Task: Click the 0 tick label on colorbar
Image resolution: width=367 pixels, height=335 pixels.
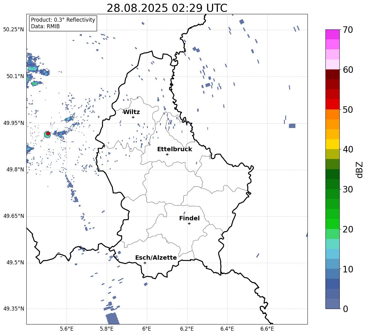Action: (x=345, y=309)
